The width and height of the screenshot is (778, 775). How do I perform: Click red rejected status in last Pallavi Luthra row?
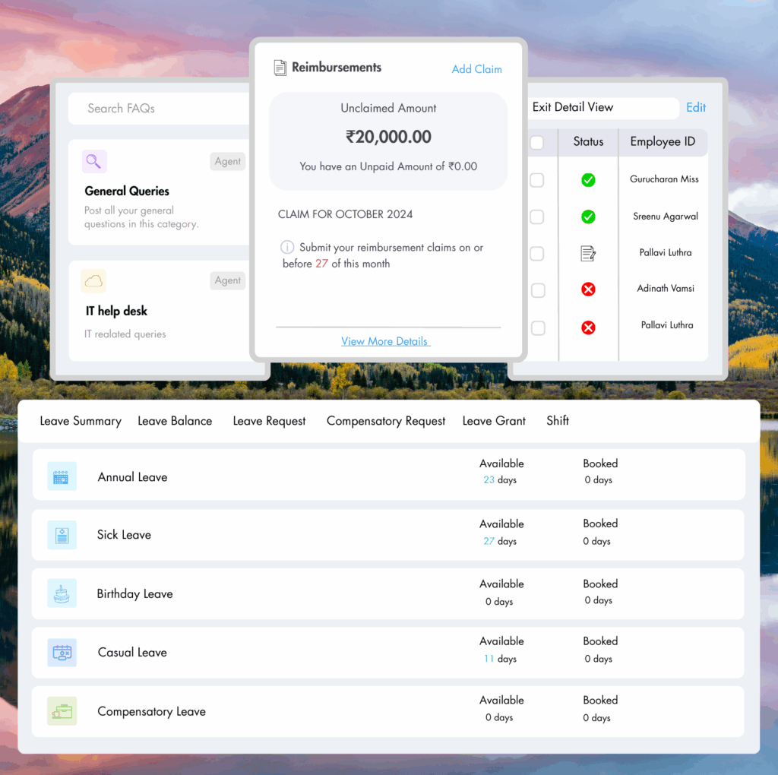[x=588, y=327]
